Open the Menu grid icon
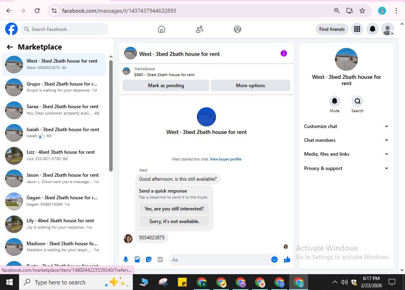This screenshot has width=405, height=290. (357, 29)
